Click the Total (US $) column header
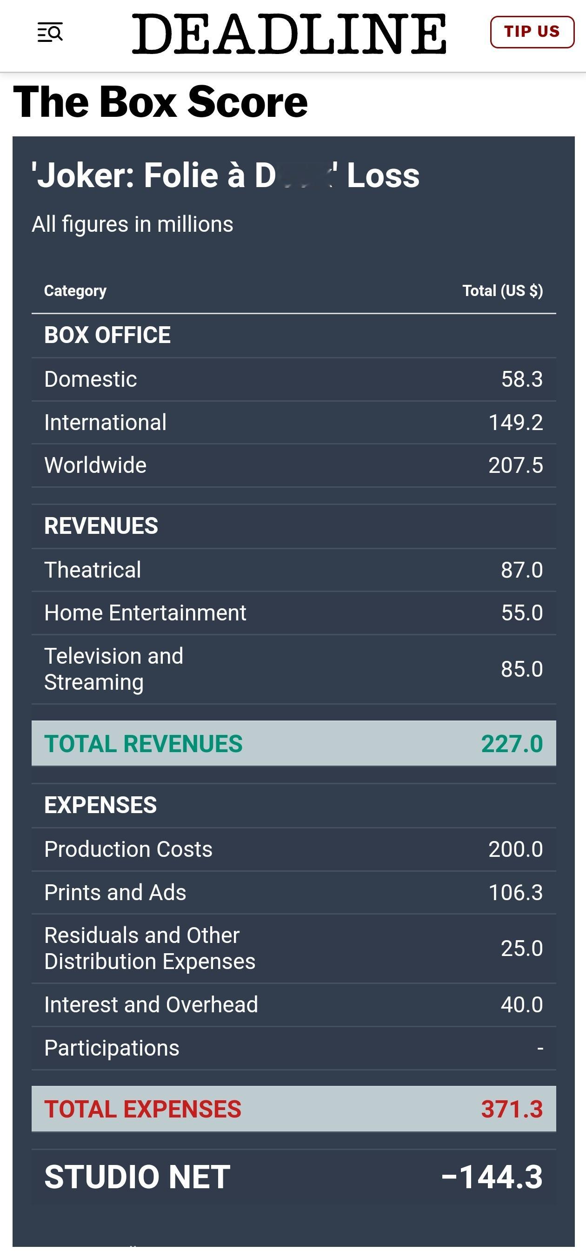Viewport: 586px width, 1252px height. pos(502,290)
